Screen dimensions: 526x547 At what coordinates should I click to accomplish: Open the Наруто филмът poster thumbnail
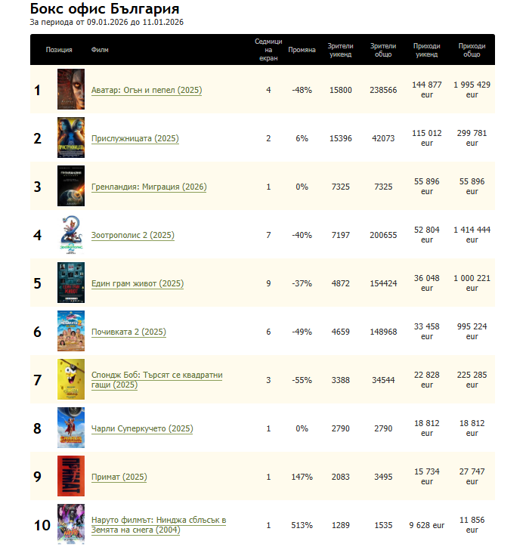[70, 524]
